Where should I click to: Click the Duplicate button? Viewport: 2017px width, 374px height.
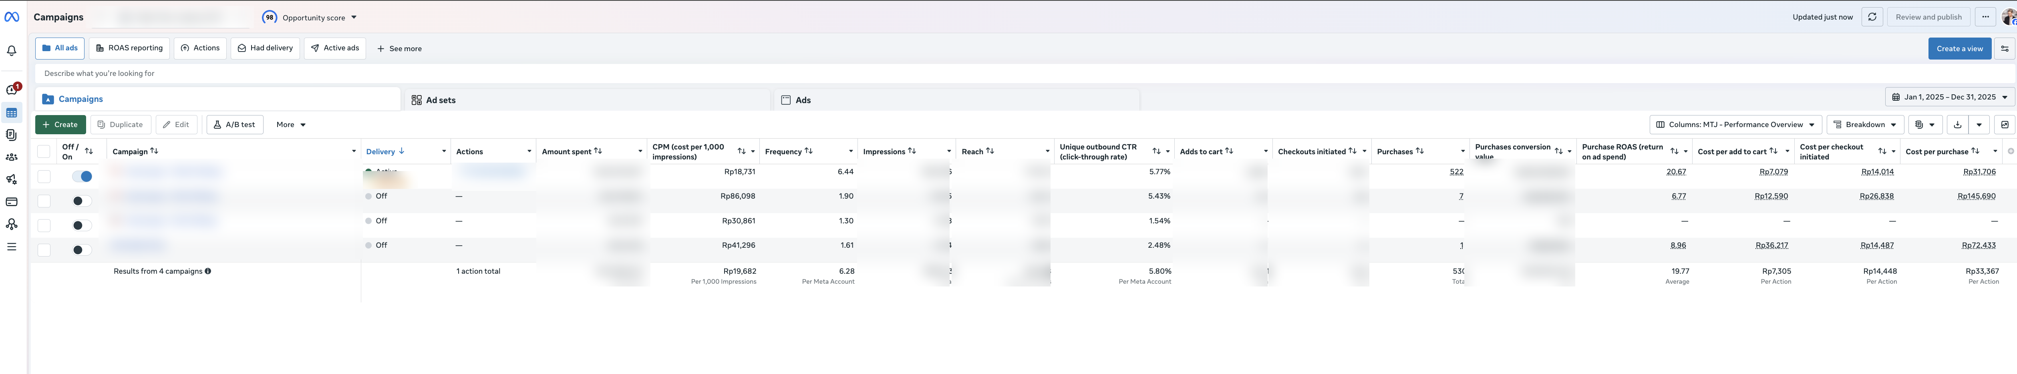pyautogui.click(x=121, y=125)
